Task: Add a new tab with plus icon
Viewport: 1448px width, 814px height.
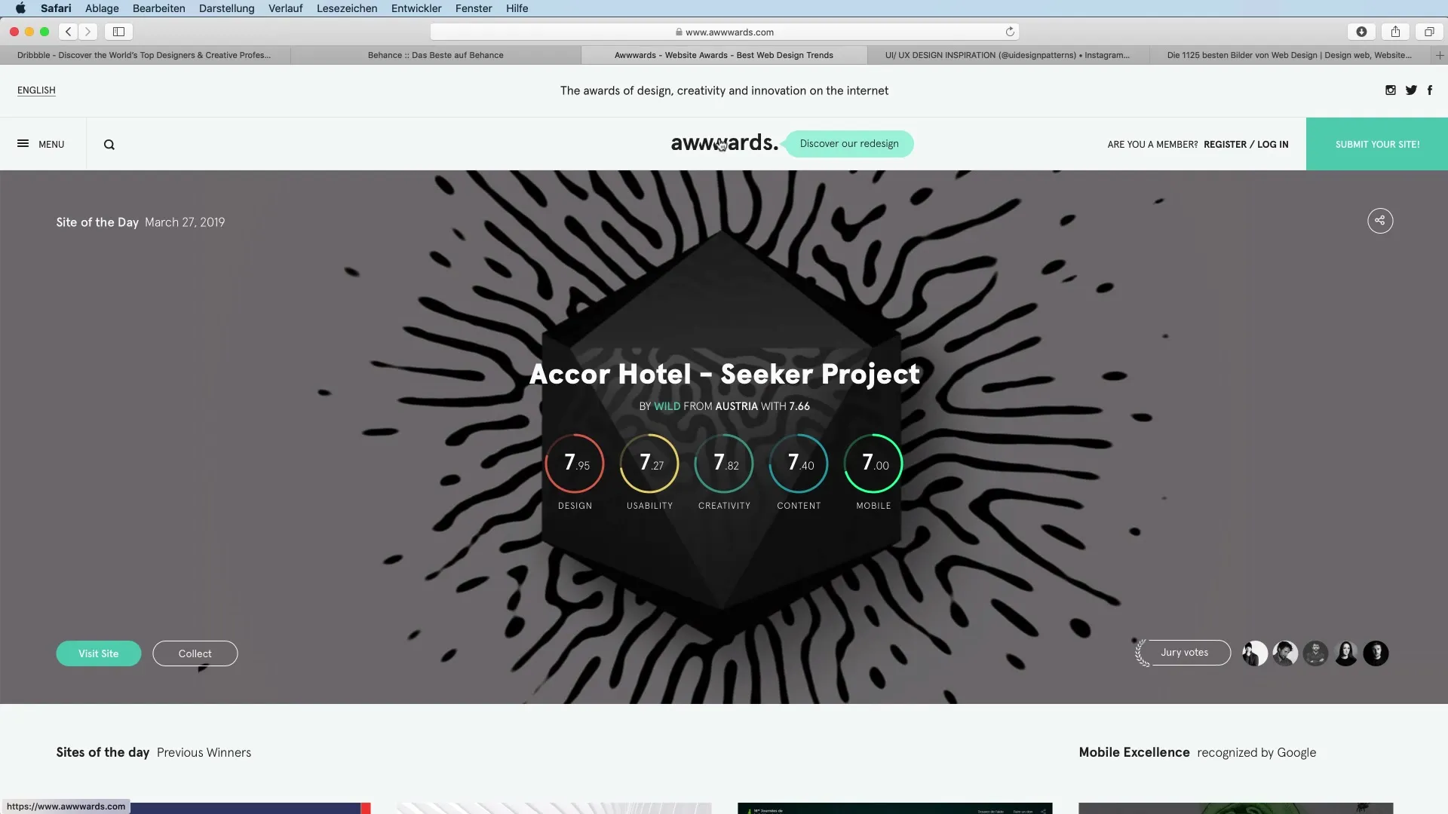Action: click(x=1440, y=55)
